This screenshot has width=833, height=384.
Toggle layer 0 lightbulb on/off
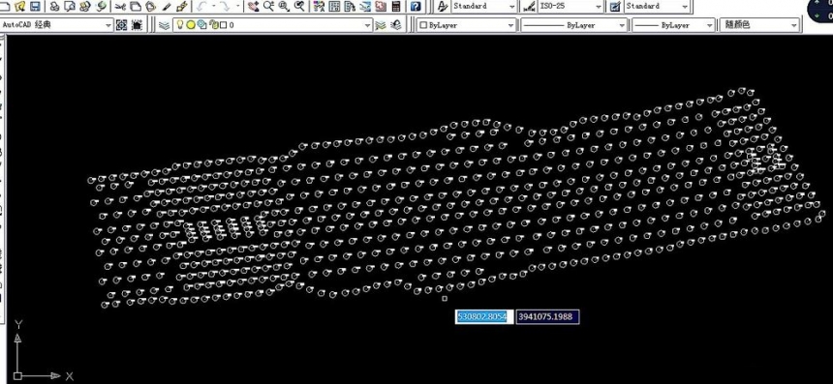[x=180, y=24]
